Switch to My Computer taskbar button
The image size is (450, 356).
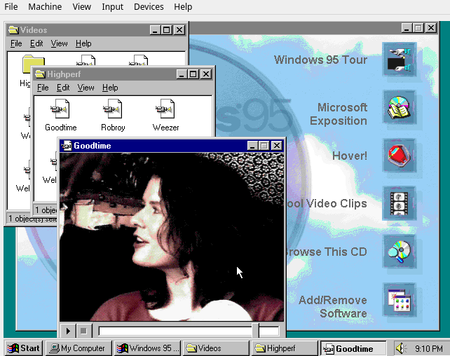(79, 348)
